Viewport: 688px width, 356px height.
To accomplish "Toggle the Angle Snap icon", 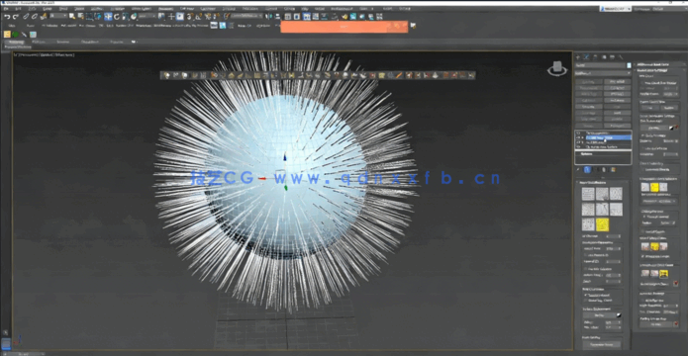I will pos(199,17).
